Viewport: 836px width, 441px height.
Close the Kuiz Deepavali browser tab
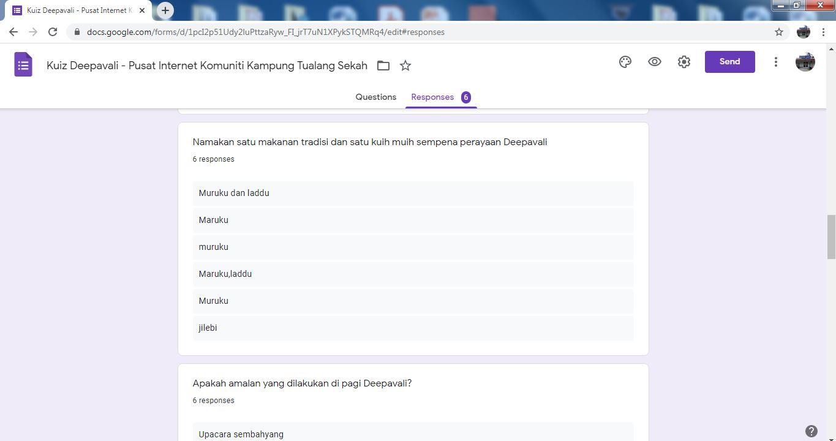click(x=142, y=10)
